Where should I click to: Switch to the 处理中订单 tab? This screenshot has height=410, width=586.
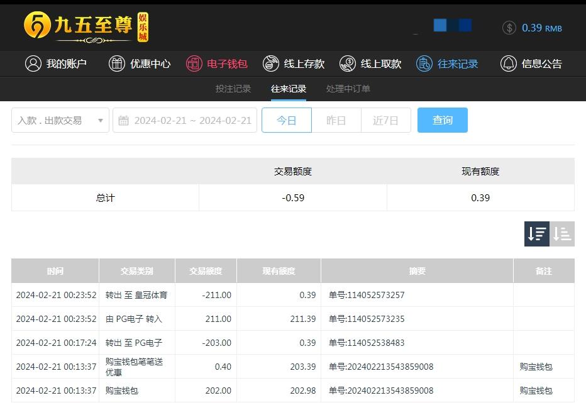click(348, 89)
